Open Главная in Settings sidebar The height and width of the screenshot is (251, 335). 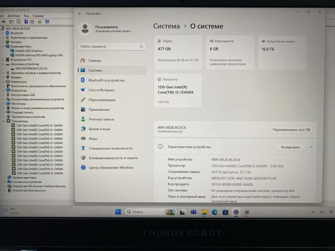pos(112,60)
